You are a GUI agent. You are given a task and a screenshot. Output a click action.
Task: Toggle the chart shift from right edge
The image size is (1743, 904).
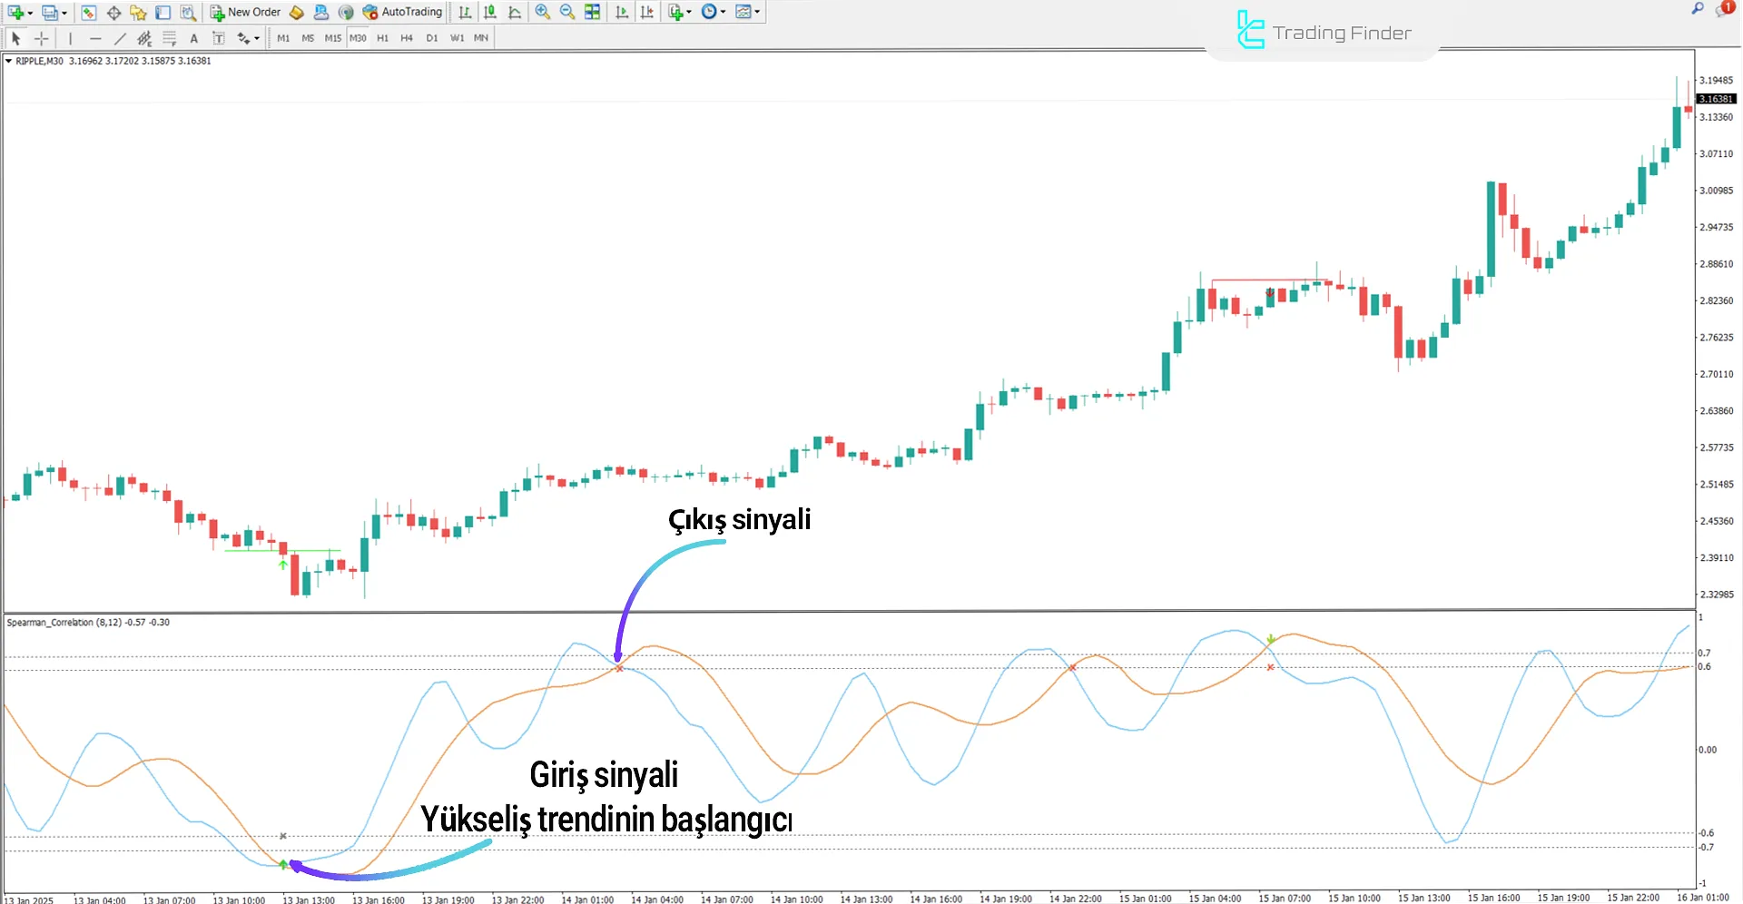click(x=647, y=12)
